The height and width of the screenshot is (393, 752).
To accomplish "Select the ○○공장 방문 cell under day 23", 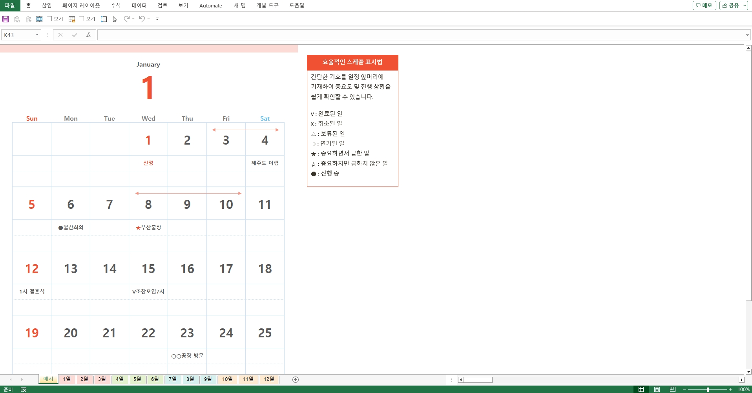I will [x=187, y=356].
